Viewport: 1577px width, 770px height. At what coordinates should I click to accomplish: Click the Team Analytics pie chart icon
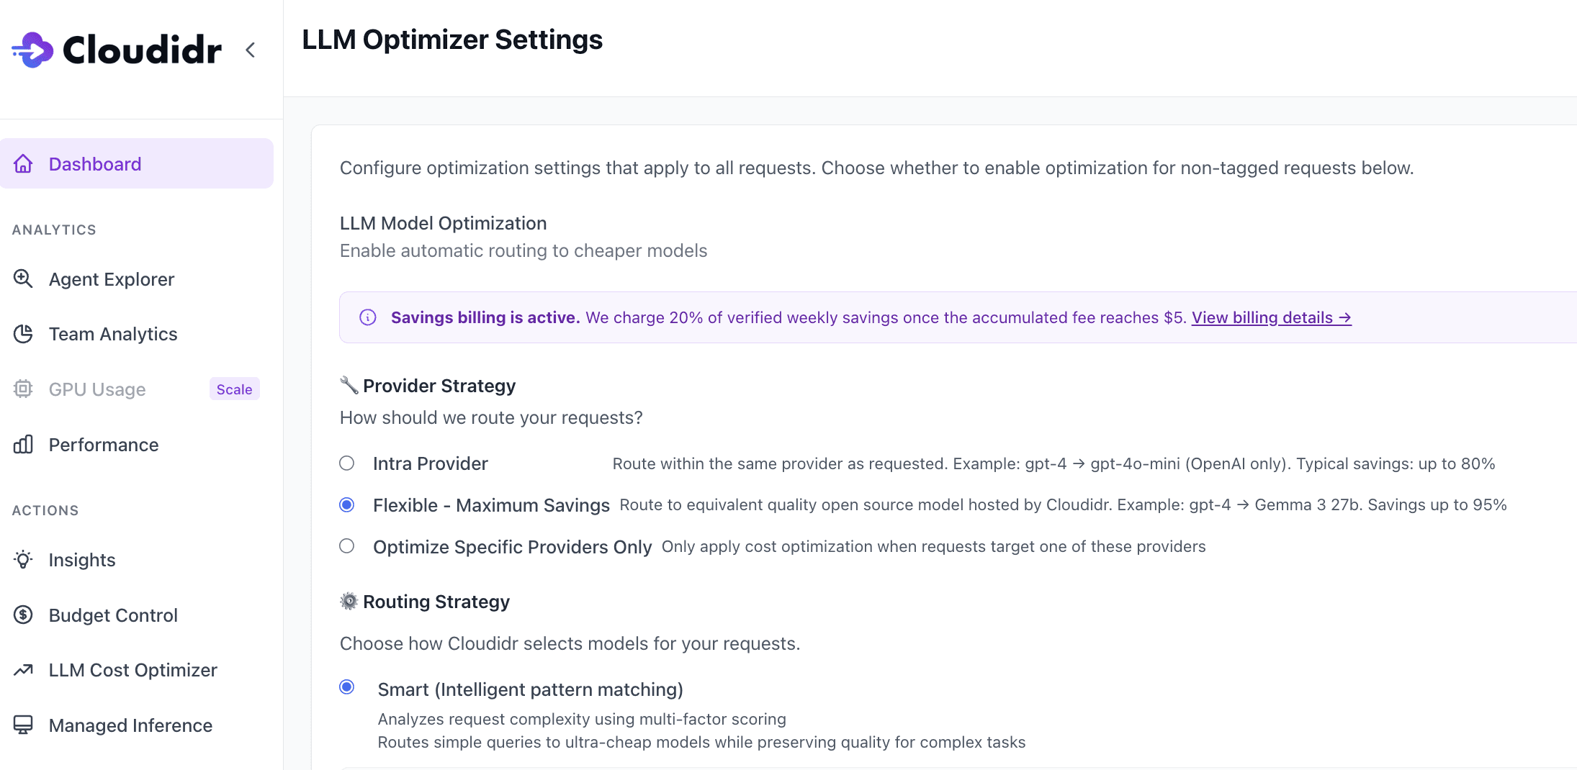[x=24, y=334]
